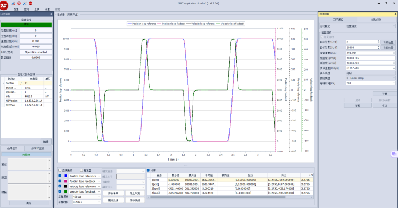Click the green 使能 status bar
Screen dimensions: 398x208
[27, 25]
